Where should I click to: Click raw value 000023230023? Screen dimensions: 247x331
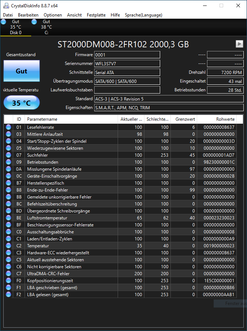coord(219,218)
